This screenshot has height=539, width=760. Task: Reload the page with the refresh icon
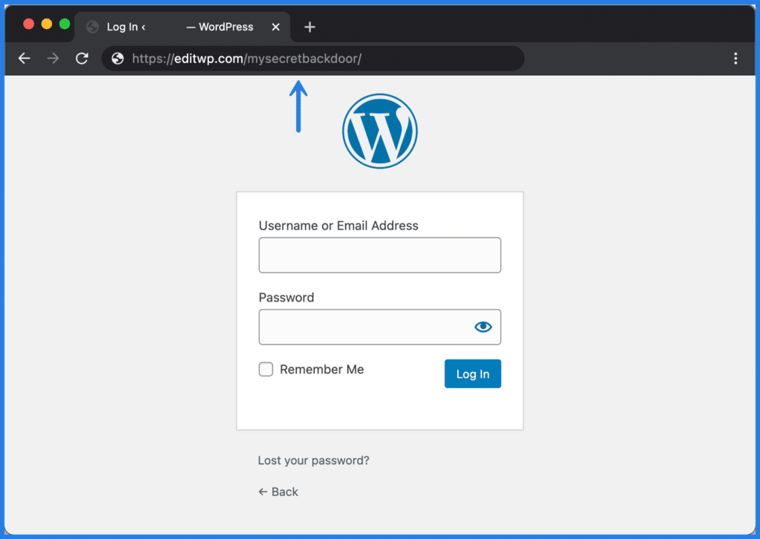pos(82,59)
